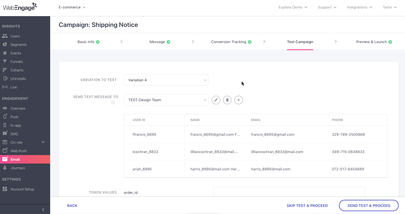Click SEND TEST & PROCEED button
Viewport: 405px width, 214px height.
369,205
